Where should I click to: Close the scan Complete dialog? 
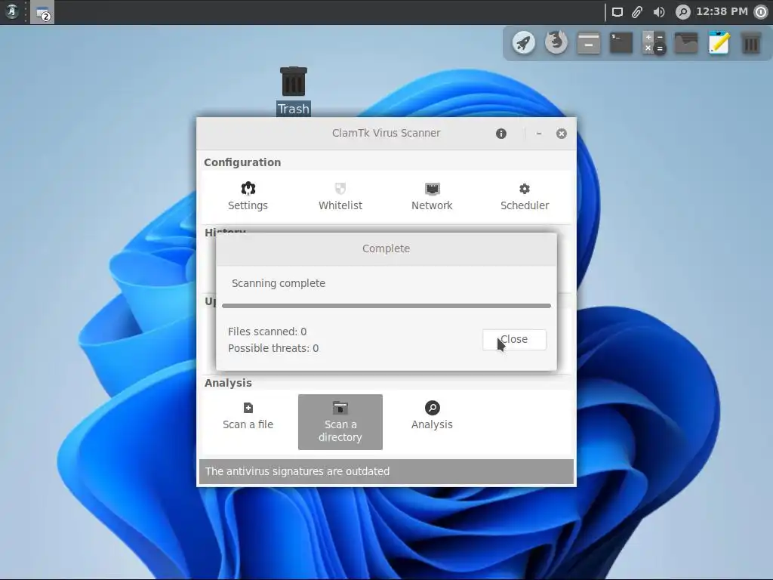click(514, 339)
